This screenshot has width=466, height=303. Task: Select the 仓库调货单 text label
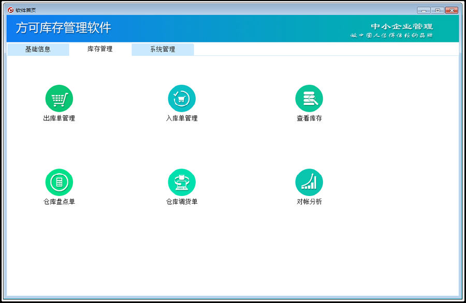tap(181, 201)
